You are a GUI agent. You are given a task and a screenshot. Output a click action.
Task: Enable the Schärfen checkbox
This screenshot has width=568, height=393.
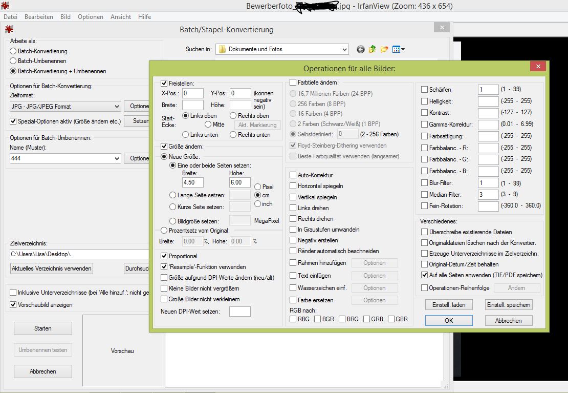(424, 90)
